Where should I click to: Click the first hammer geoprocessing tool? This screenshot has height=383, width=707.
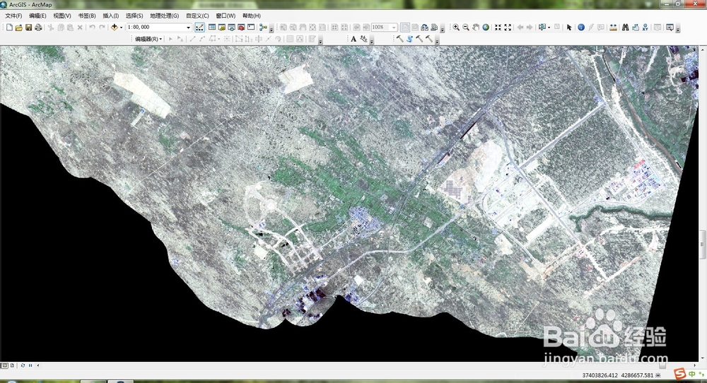coord(400,39)
